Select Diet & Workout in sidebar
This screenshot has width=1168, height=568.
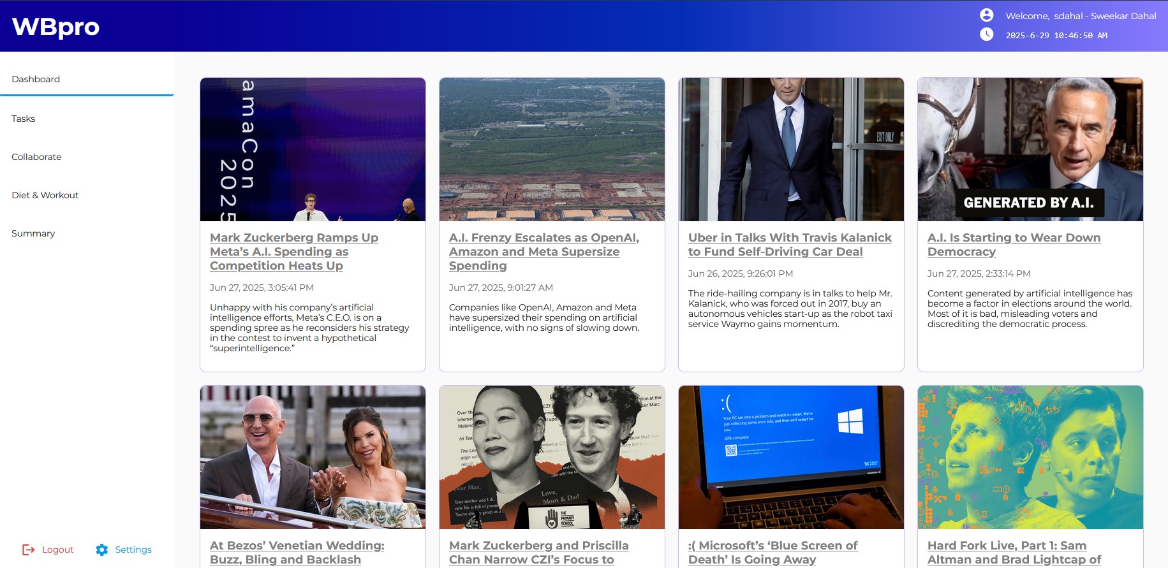[x=45, y=195]
